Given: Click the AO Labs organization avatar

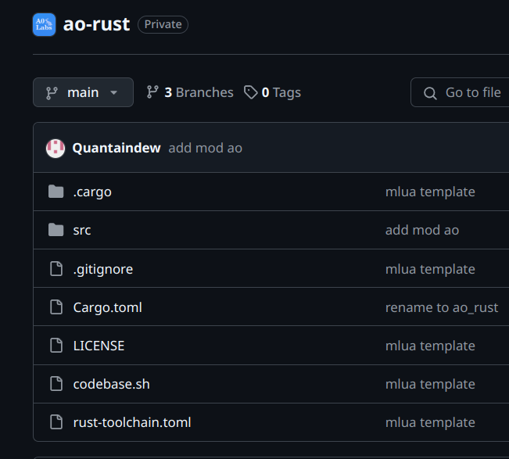Looking at the screenshot, I should coord(44,25).
